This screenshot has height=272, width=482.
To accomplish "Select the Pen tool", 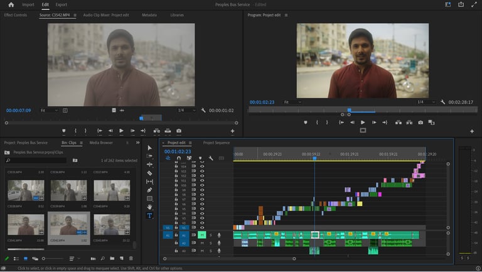I will pyautogui.click(x=149, y=190).
